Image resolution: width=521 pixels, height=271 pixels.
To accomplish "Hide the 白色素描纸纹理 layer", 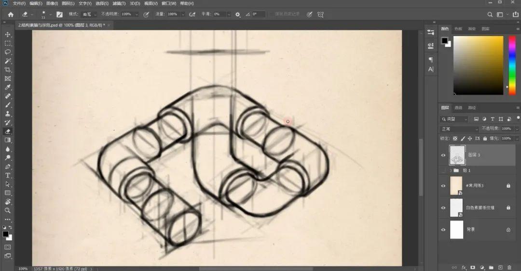I will 443,207.
